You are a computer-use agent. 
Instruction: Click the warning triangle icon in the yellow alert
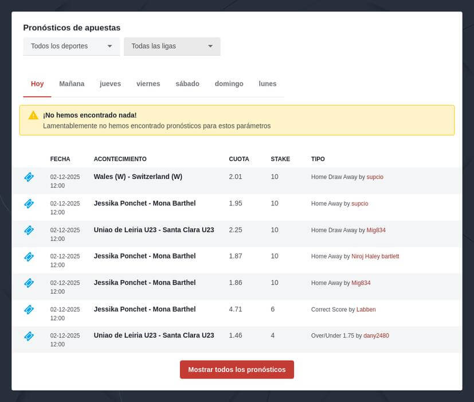(33, 115)
